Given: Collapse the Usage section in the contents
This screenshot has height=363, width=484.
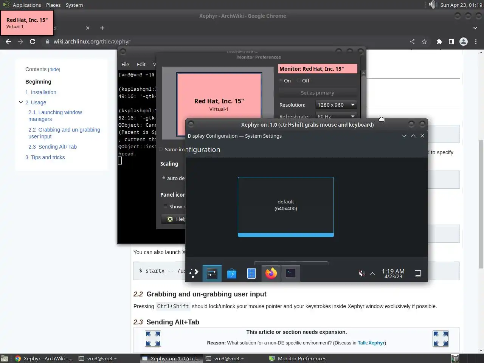Looking at the screenshot, I should click(x=21, y=102).
